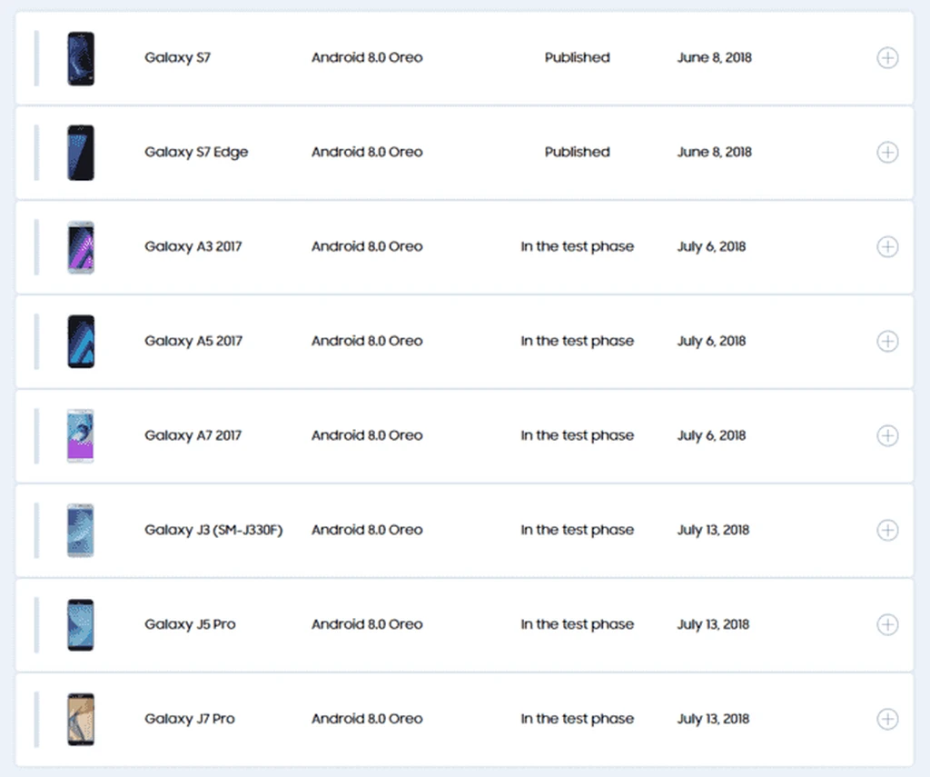Select the 'Galaxy J7 Pro' device name
This screenshot has width=930, height=777.
click(190, 718)
